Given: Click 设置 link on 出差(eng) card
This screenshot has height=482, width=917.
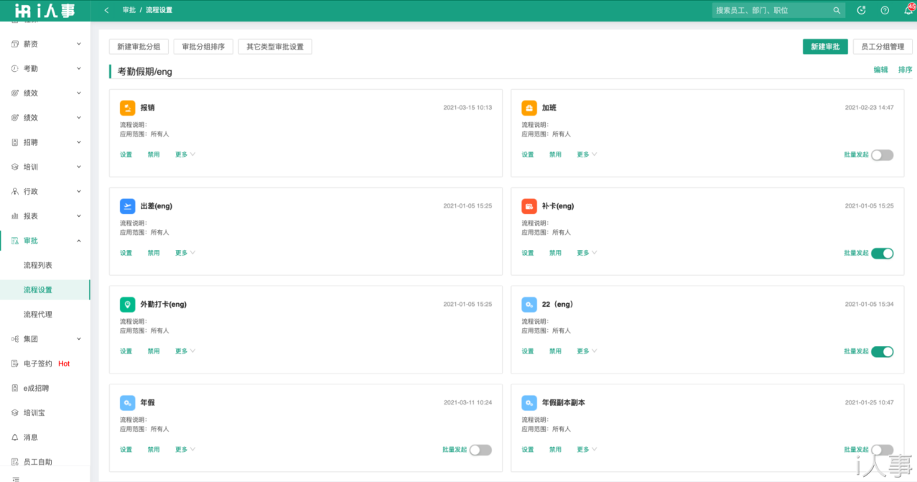Looking at the screenshot, I should point(126,253).
